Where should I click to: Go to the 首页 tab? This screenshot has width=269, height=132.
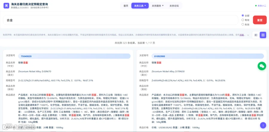tap(126, 6)
